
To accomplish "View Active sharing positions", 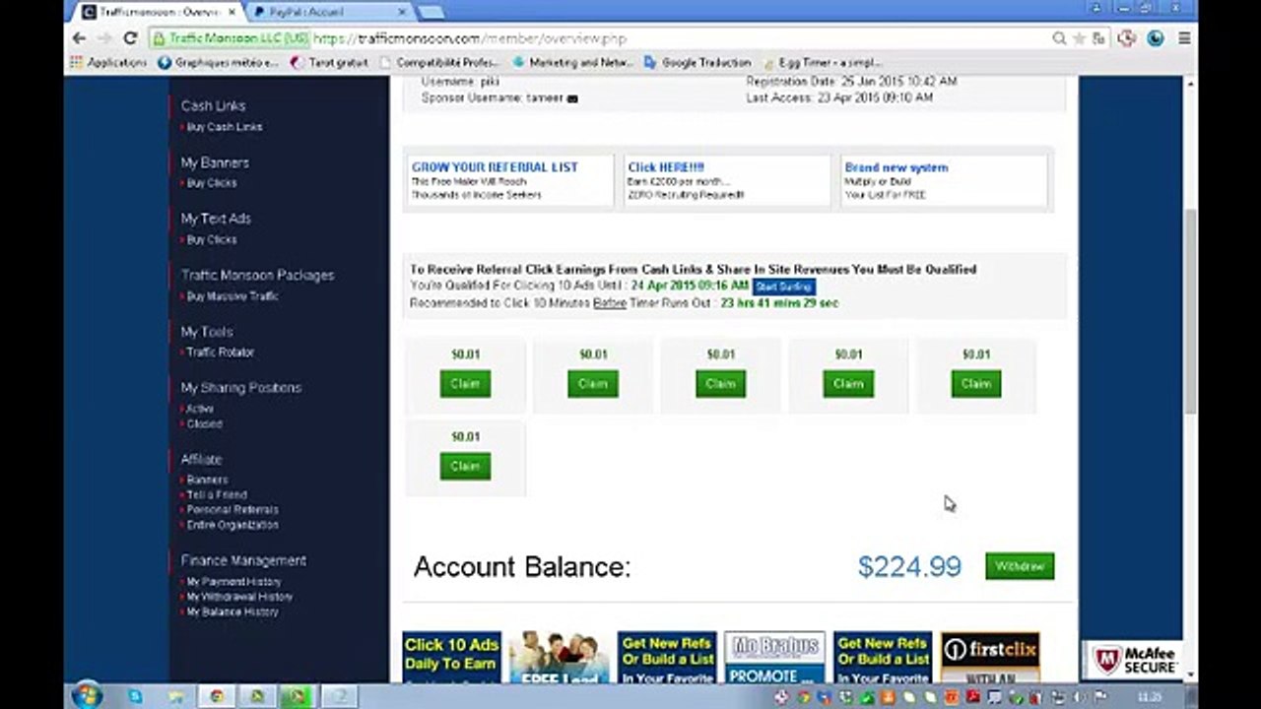I will [200, 409].
